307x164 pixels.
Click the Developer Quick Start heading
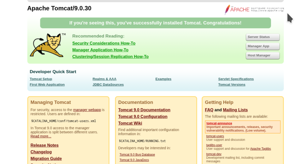click(x=53, y=72)
